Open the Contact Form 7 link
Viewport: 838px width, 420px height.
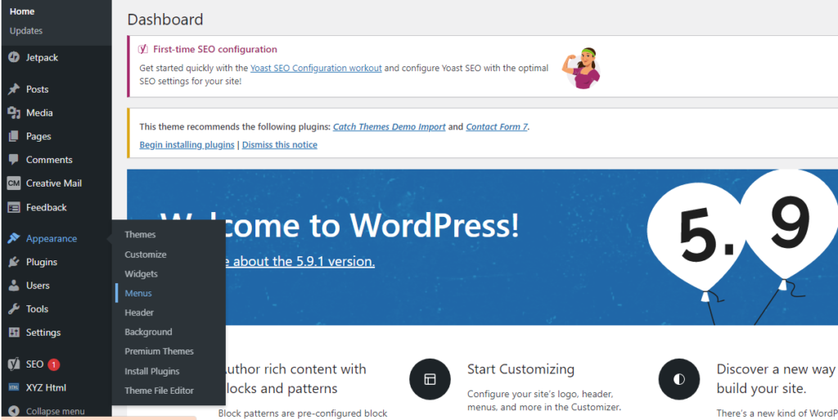497,127
